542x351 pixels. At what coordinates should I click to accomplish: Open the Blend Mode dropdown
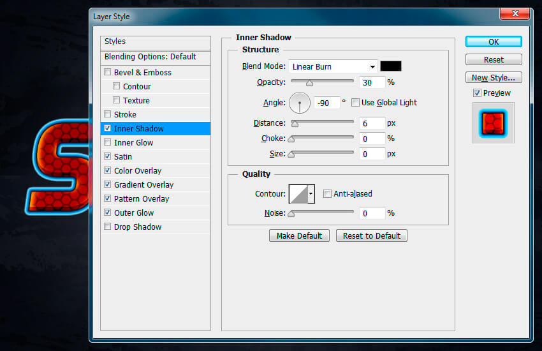(333, 66)
